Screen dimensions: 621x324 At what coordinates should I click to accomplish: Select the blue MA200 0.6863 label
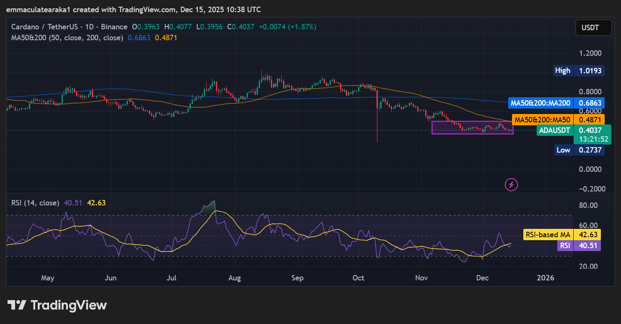pyautogui.click(x=555, y=103)
